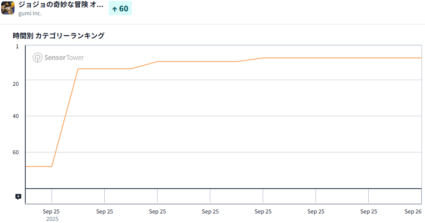The height and width of the screenshot is (223, 425).
Task: Click the Sep 26 x-axis label
Action: click(412, 212)
